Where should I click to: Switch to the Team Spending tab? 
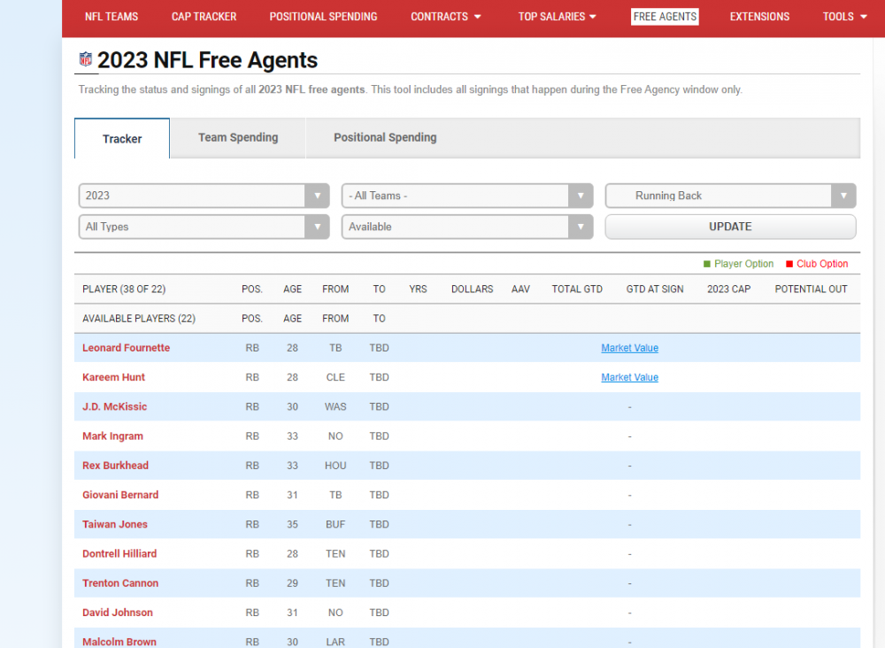click(x=238, y=138)
